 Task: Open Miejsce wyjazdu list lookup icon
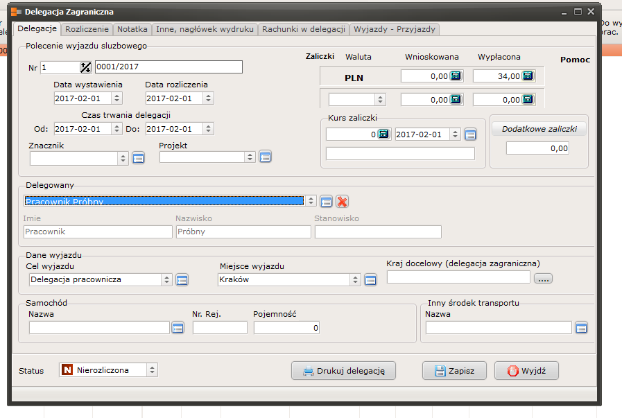click(x=370, y=280)
